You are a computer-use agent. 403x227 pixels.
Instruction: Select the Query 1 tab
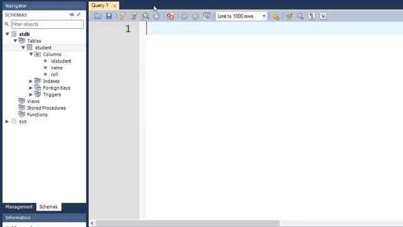(x=100, y=6)
